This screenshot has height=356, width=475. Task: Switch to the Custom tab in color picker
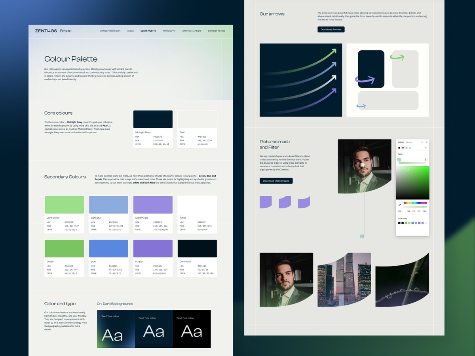click(401, 142)
